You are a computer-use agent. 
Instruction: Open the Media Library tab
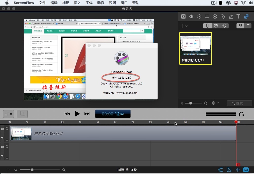point(246,16)
